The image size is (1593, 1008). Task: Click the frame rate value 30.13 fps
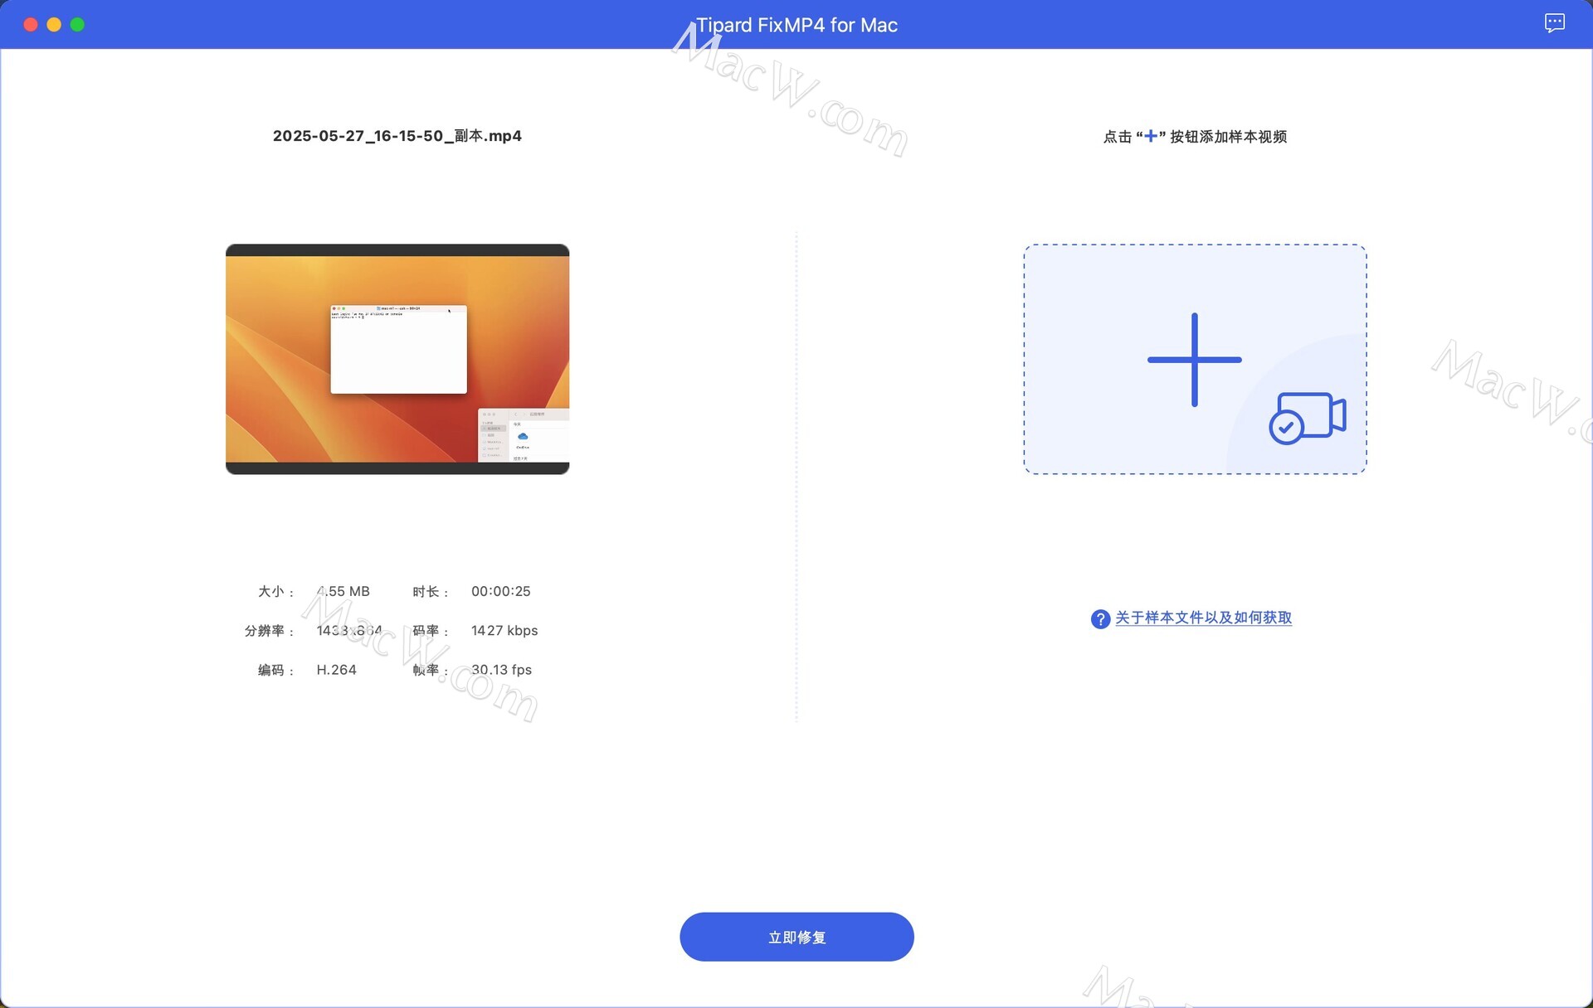coord(501,670)
